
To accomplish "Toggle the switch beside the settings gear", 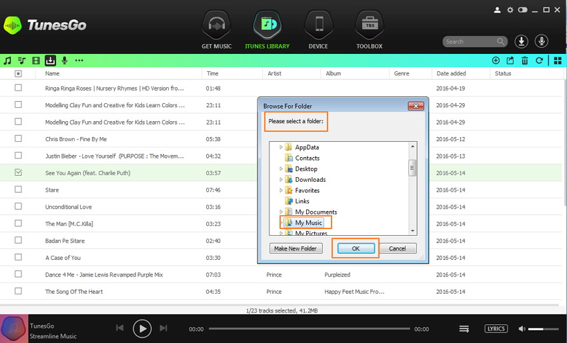I will tap(522, 10).
